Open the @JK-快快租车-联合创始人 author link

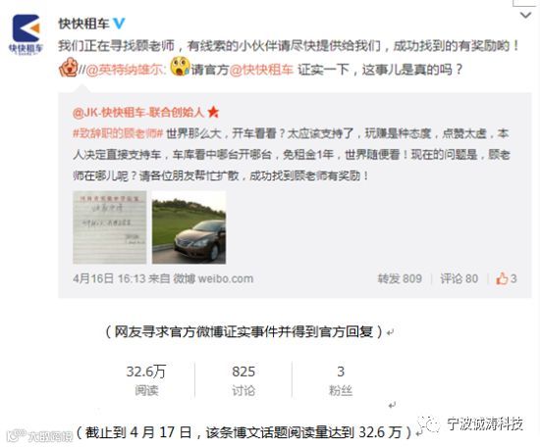(138, 112)
